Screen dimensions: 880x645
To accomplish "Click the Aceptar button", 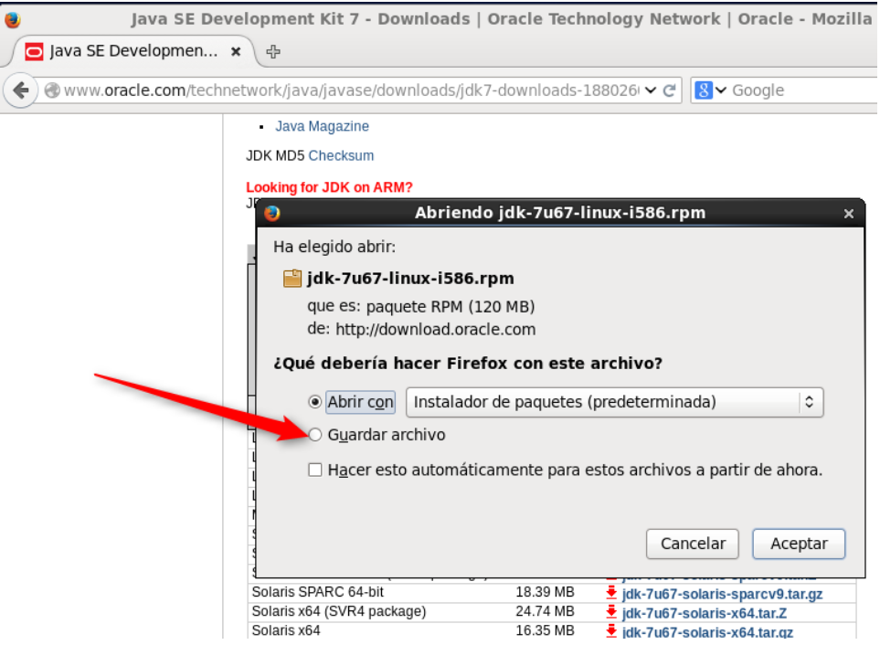I will [x=799, y=544].
